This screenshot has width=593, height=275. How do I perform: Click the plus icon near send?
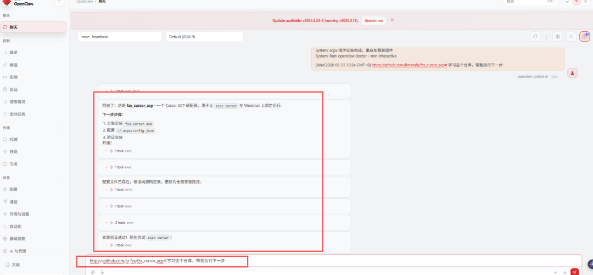coord(556,272)
